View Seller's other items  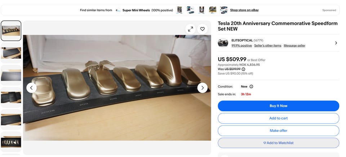pyautogui.click(x=267, y=46)
